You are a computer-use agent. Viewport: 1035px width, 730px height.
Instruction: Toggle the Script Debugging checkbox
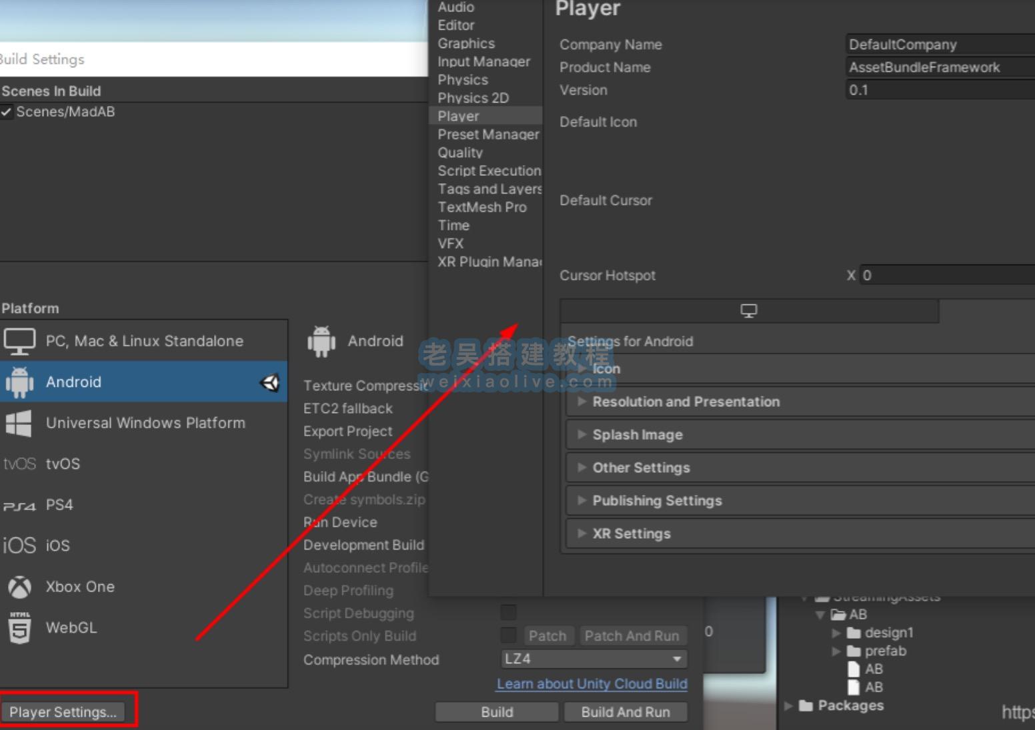508,613
